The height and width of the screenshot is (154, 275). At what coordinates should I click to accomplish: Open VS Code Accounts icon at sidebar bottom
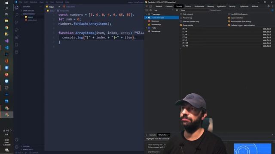tap(17, 140)
